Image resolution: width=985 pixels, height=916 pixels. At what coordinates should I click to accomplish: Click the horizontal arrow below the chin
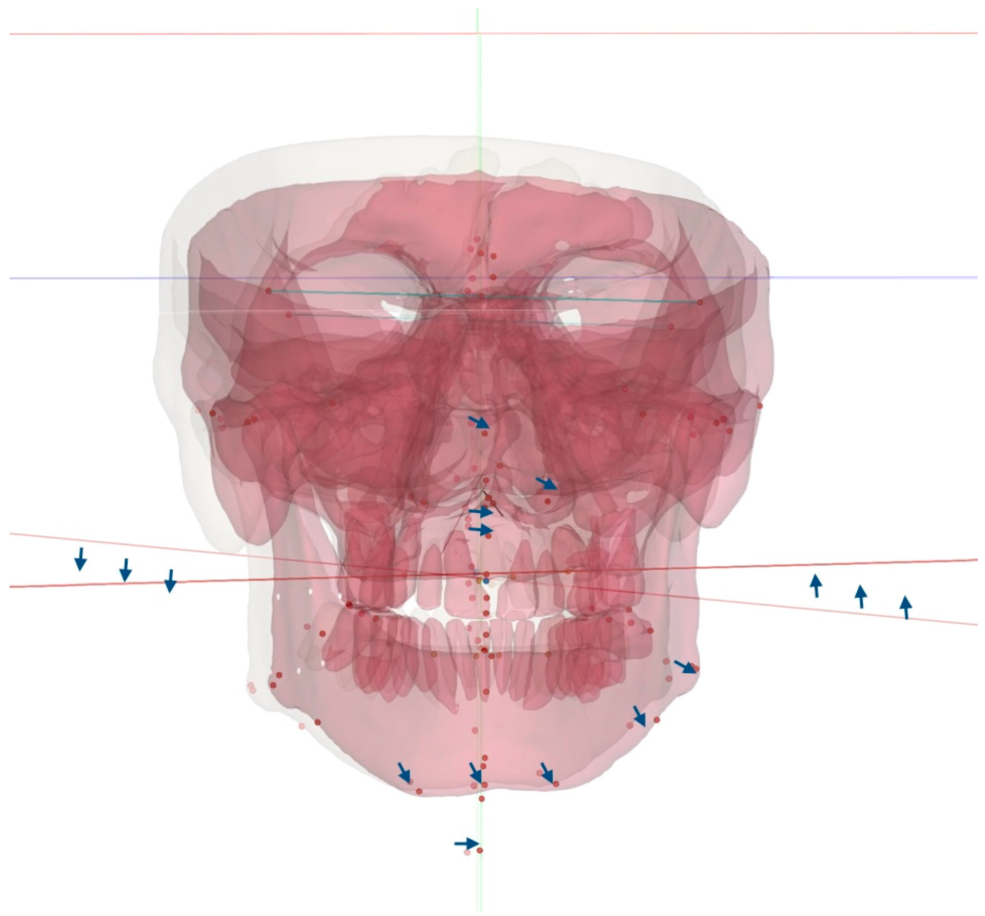point(467,843)
